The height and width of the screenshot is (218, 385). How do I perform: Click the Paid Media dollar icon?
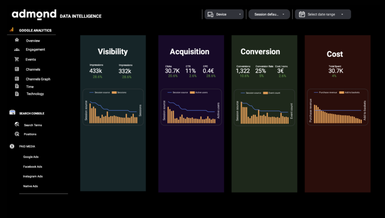[x=12, y=146]
